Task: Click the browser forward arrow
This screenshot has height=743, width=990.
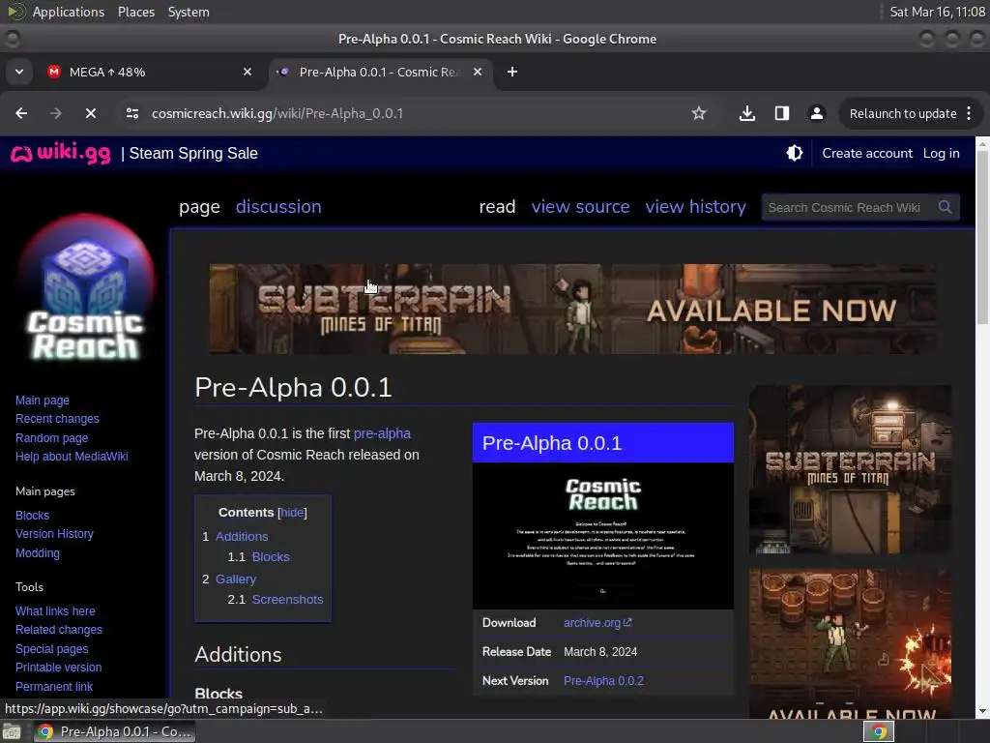Action: [55, 113]
